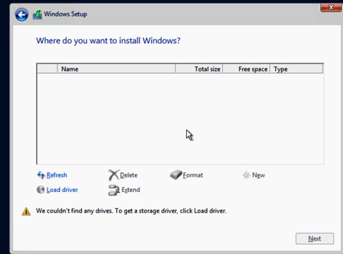Go back using the blue arrow button
343x254 pixels.
tap(21, 15)
